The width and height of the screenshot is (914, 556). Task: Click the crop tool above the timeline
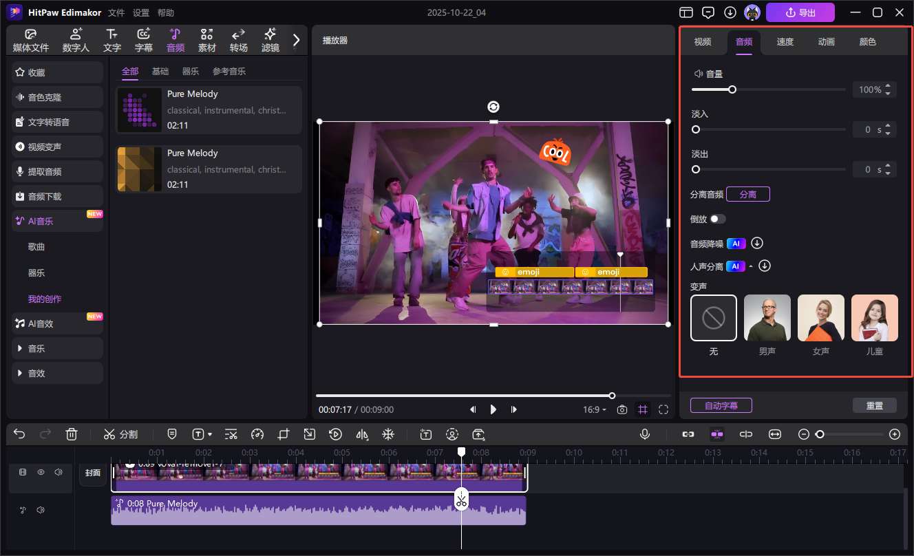283,434
